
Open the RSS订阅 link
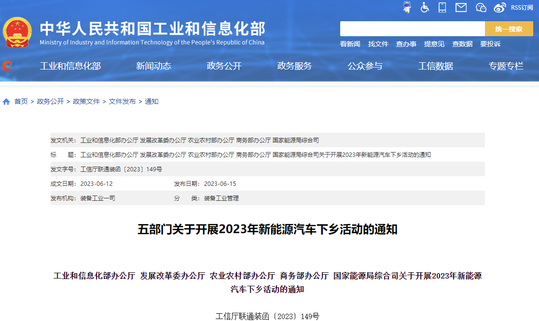tap(522, 8)
